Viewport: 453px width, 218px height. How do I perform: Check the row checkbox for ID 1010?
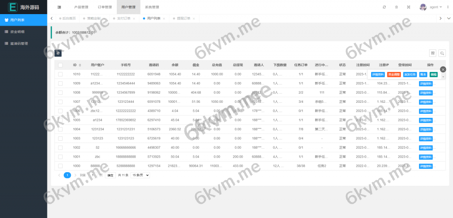pyautogui.click(x=60, y=74)
